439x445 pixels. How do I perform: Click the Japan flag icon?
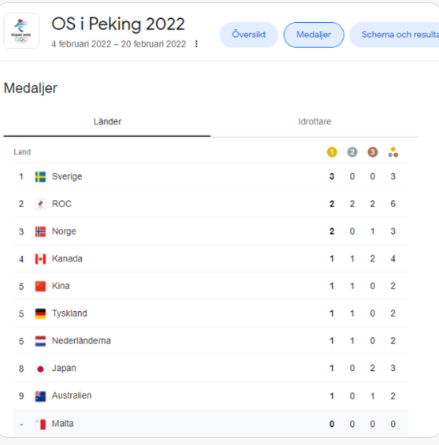point(40,369)
